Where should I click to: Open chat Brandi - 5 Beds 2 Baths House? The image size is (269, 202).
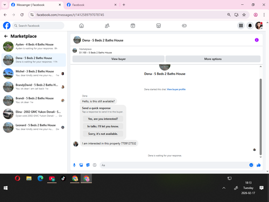click(34, 100)
